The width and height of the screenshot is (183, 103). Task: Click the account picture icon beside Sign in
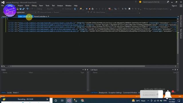pyautogui.click(x=181, y=6)
